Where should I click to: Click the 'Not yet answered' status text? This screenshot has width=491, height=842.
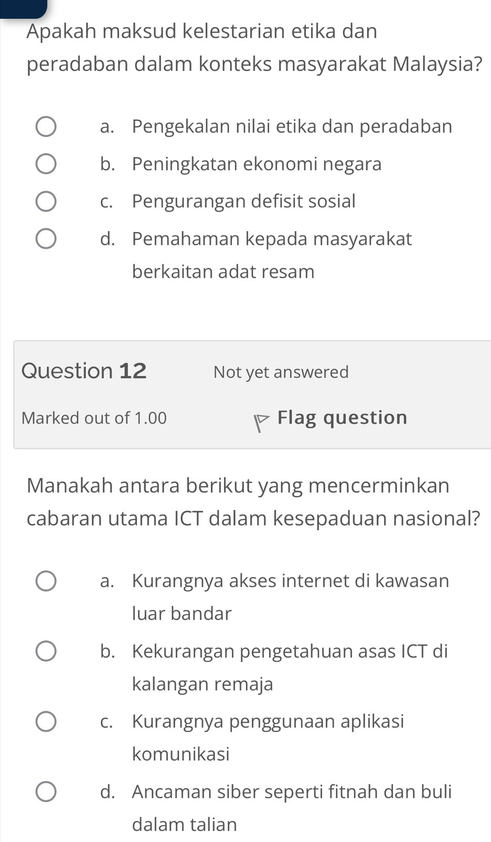pos(281,372)
